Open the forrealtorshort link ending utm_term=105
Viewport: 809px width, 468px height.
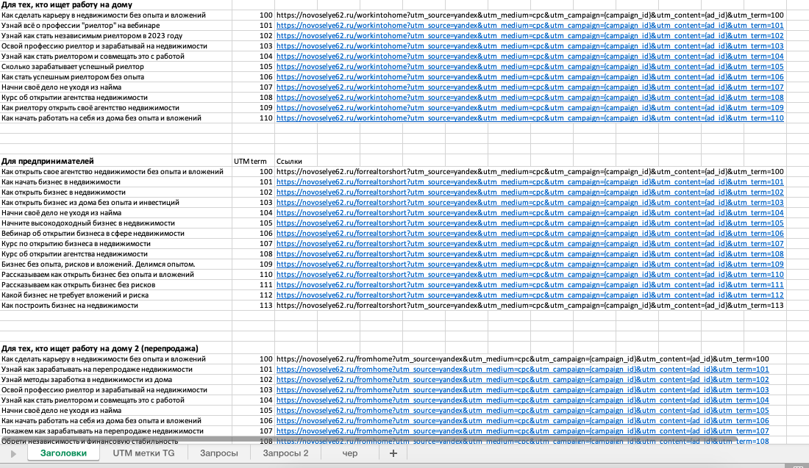(530, 223)
